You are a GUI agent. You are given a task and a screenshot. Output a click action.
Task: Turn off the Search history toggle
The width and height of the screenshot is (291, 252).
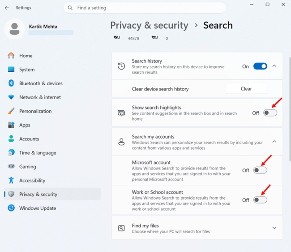pyautogui.click(x=260, y=66)
